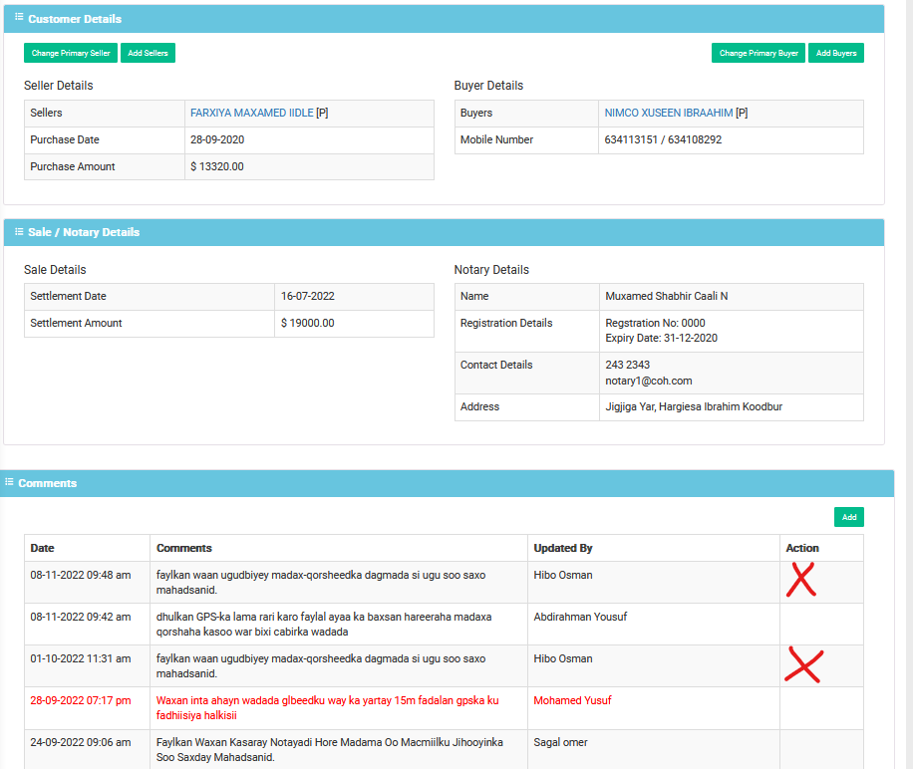This screenshot has width=913, height=769.
Task: Click the Buyers row label
Action: [476, 113]
